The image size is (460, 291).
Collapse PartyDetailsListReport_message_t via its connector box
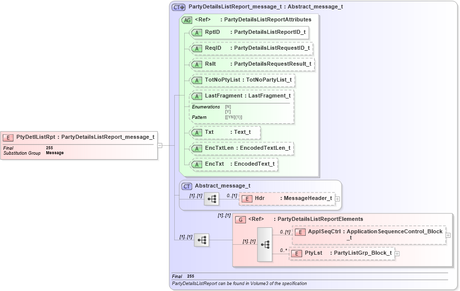pyautogui.click(x=160, y=146)
